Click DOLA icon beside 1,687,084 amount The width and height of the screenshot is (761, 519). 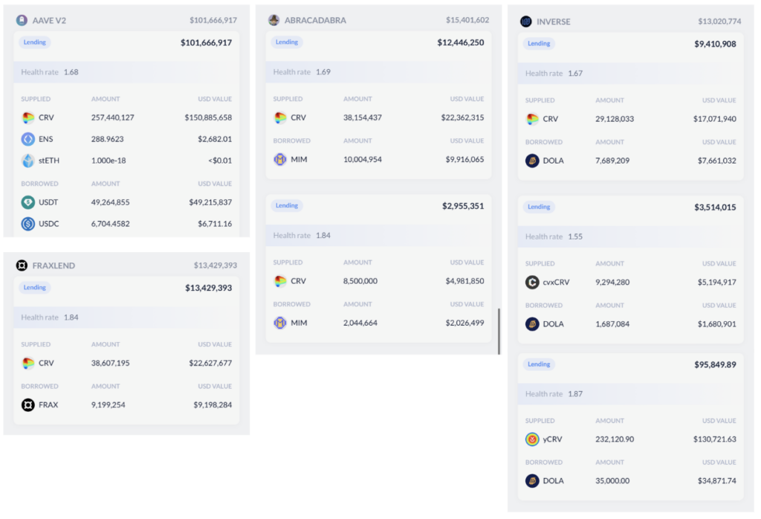[x=532, y=324]
